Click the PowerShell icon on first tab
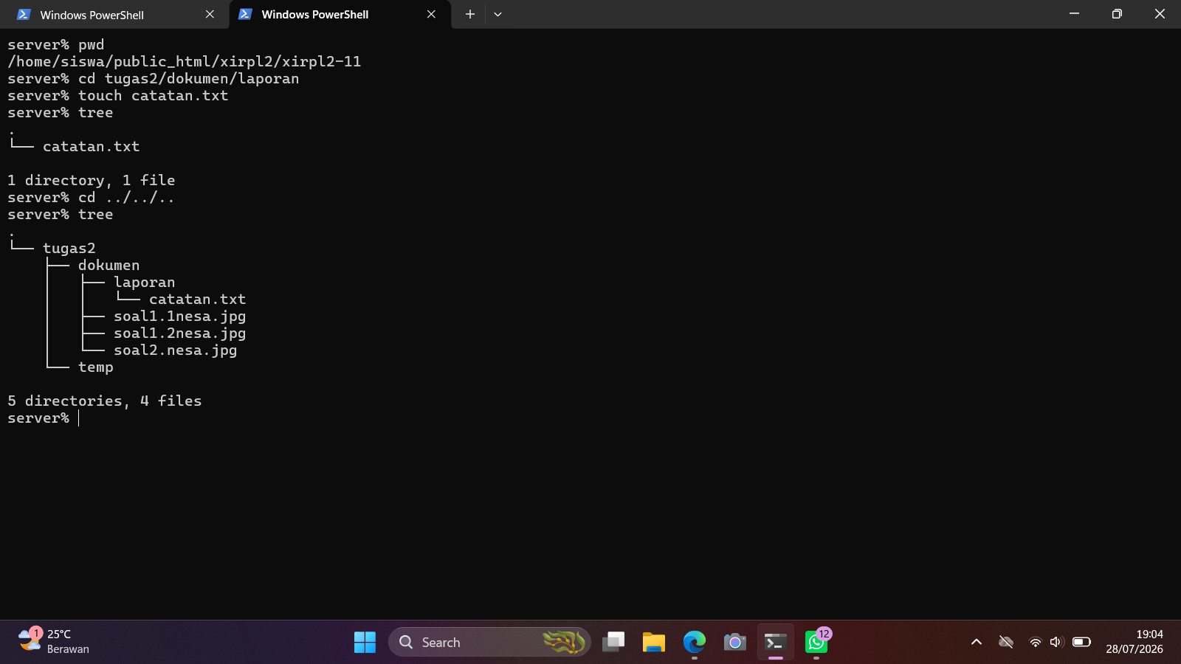Screen dimensions: 1181x664 (x=24, y=15)
